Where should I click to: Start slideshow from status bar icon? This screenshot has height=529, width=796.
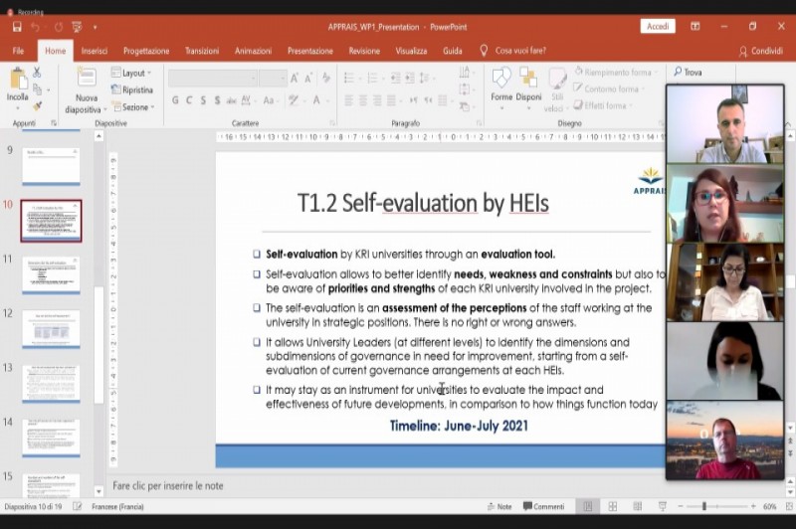point(664,506)
